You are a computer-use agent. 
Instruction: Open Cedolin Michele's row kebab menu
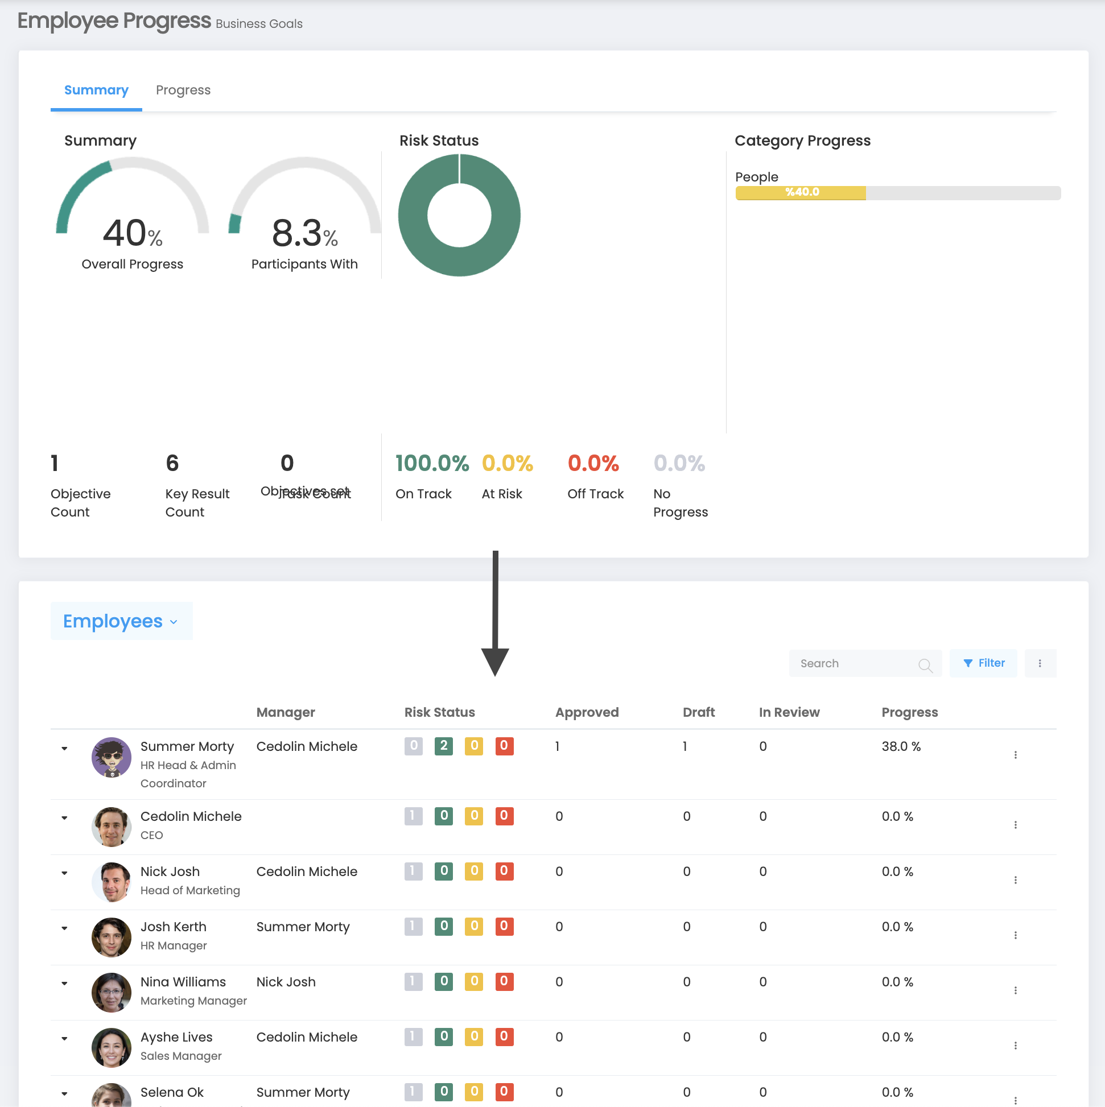[1015, 824]
